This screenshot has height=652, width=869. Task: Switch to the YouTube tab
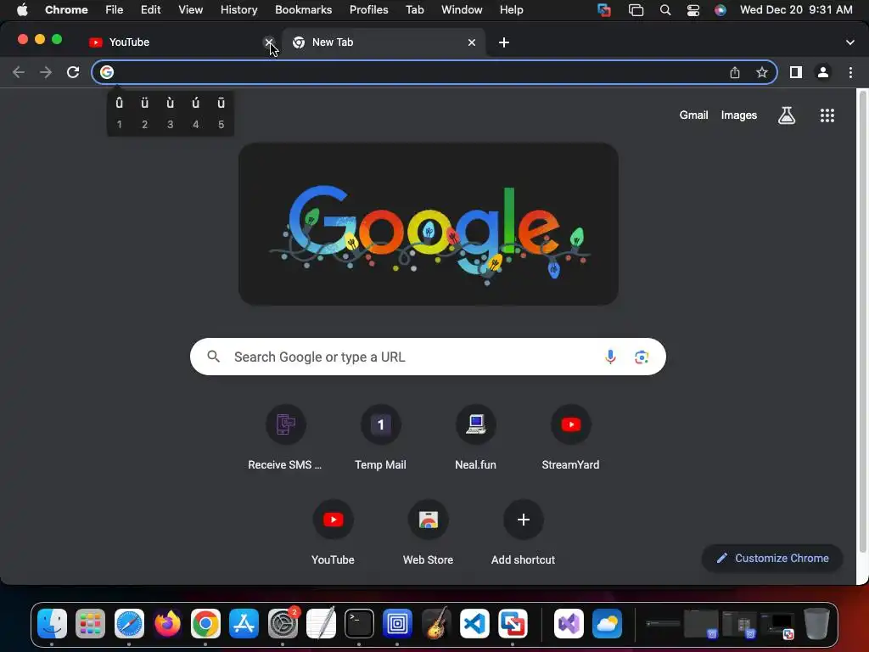[x=177, y=42]
